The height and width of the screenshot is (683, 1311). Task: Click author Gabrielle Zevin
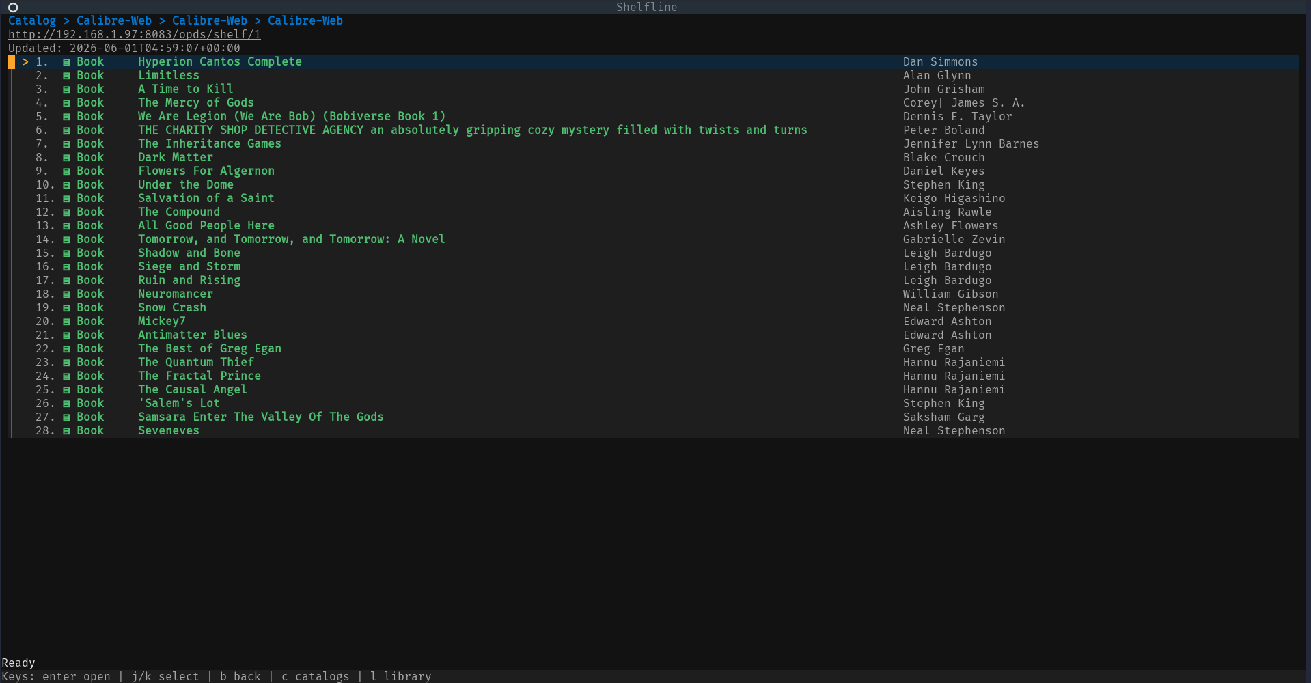(954, 239)
